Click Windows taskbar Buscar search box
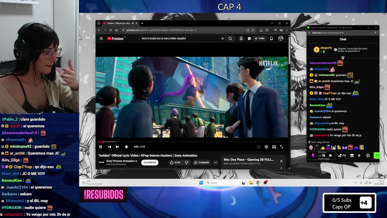This screenshot has width=387, height=218. (x=223, y=183)
